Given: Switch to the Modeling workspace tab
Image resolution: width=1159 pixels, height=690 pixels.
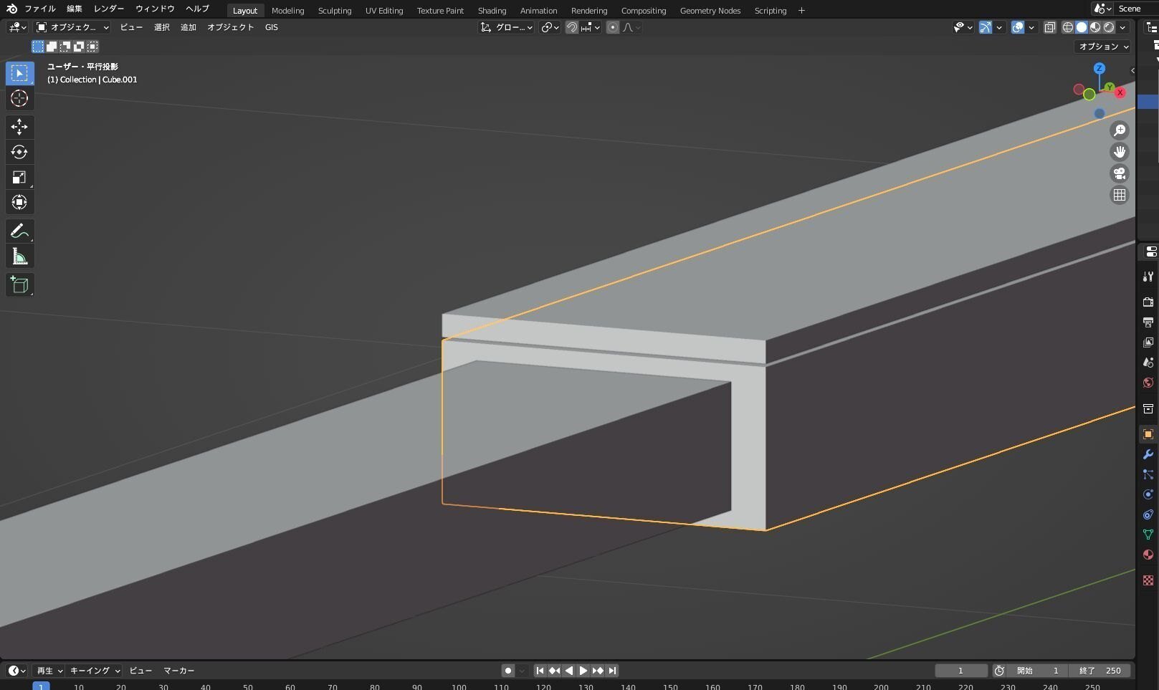Looking at the screenshot, I should pos(288,11).
